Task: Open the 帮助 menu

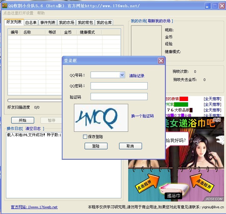Action: pos(41,13)
